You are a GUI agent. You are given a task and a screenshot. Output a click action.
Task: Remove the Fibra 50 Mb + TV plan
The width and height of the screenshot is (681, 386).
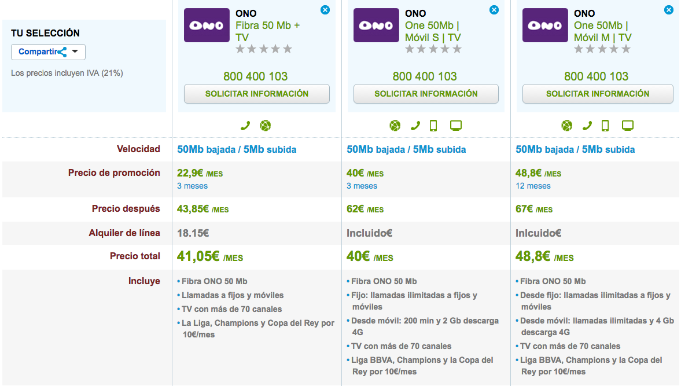(x=325, y=10)
